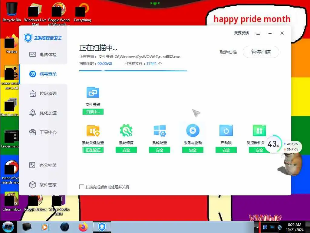
Task: Click 取消扫描 to cancel the scan
Action: (228, 52)
